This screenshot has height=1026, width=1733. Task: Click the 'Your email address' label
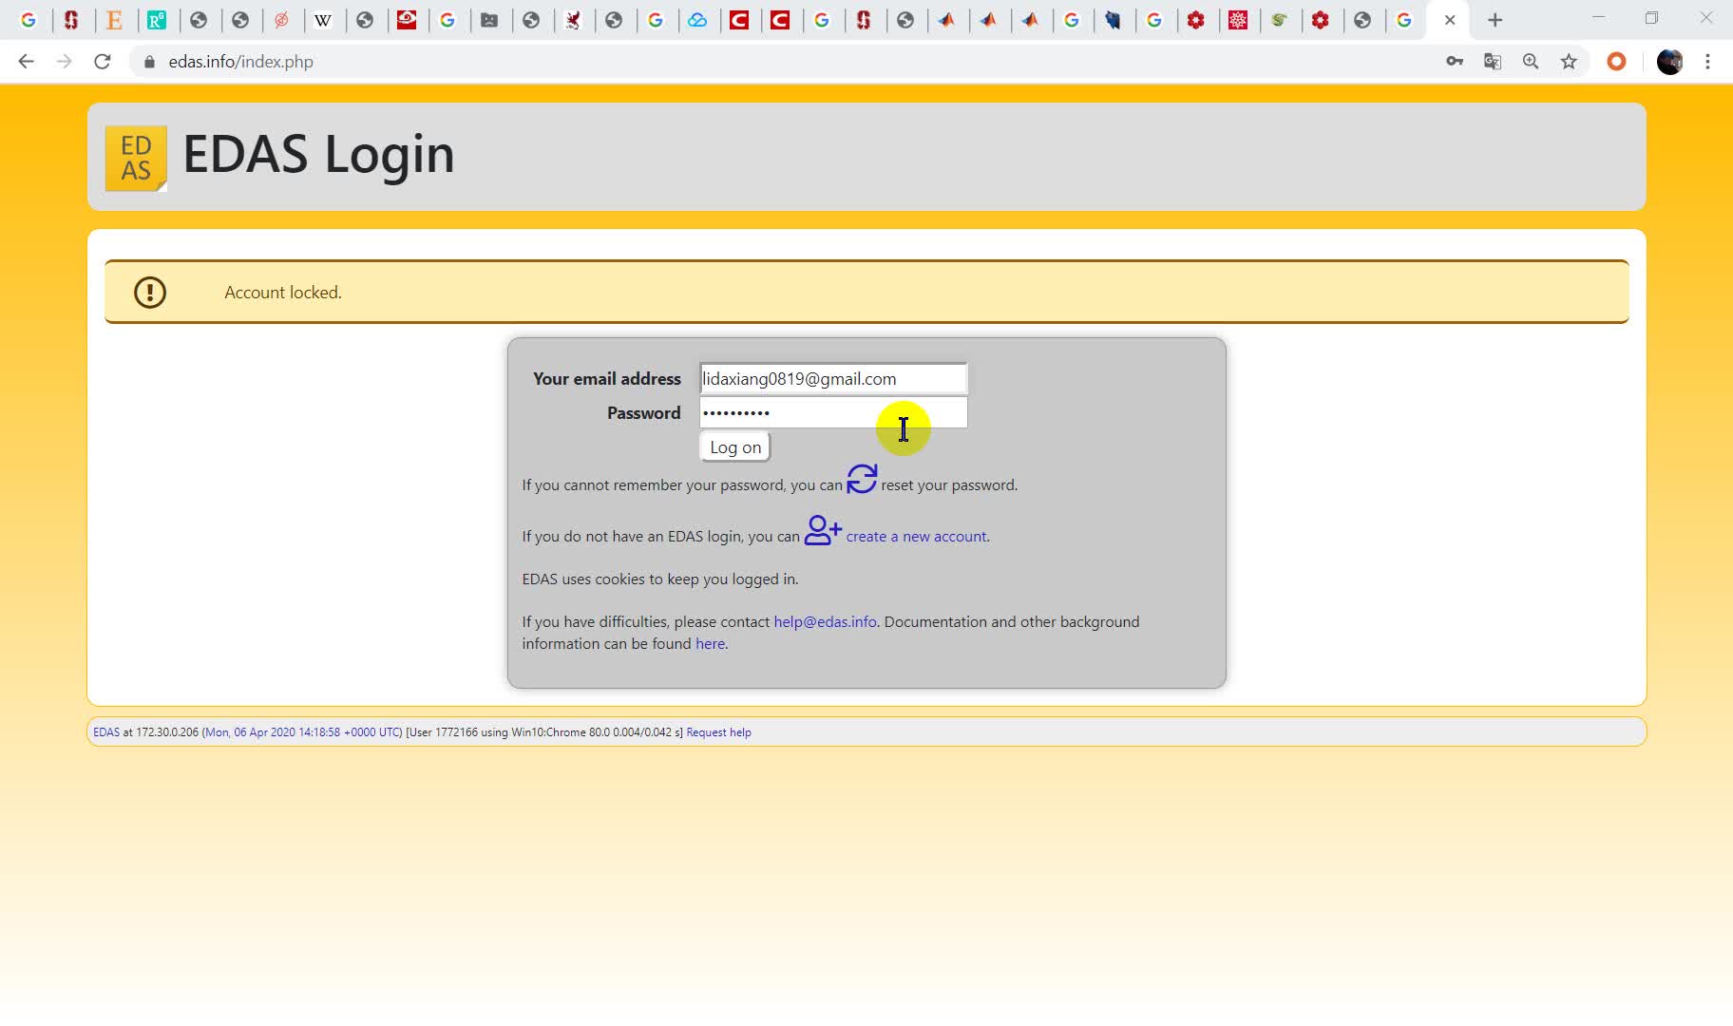(x=607, y=379)
